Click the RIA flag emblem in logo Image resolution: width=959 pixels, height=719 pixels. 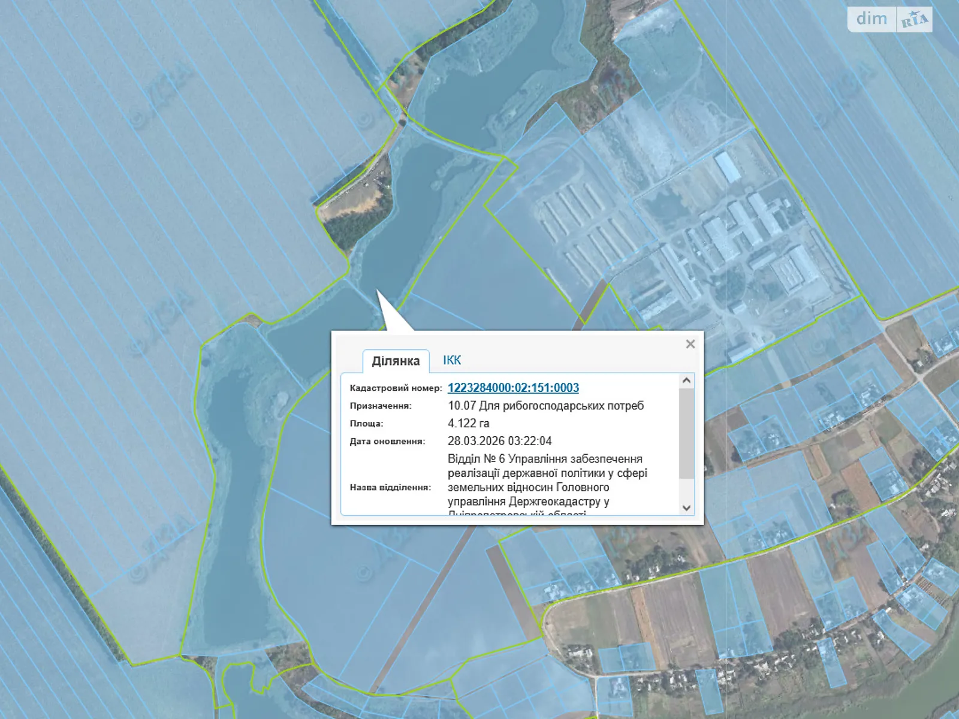coord(915,20)
